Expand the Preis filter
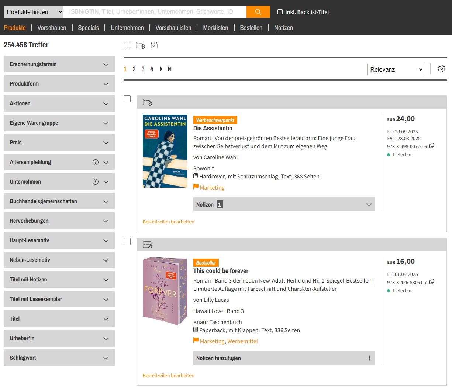Viewport: 452px width, 389px height. (x=59, y=143)
